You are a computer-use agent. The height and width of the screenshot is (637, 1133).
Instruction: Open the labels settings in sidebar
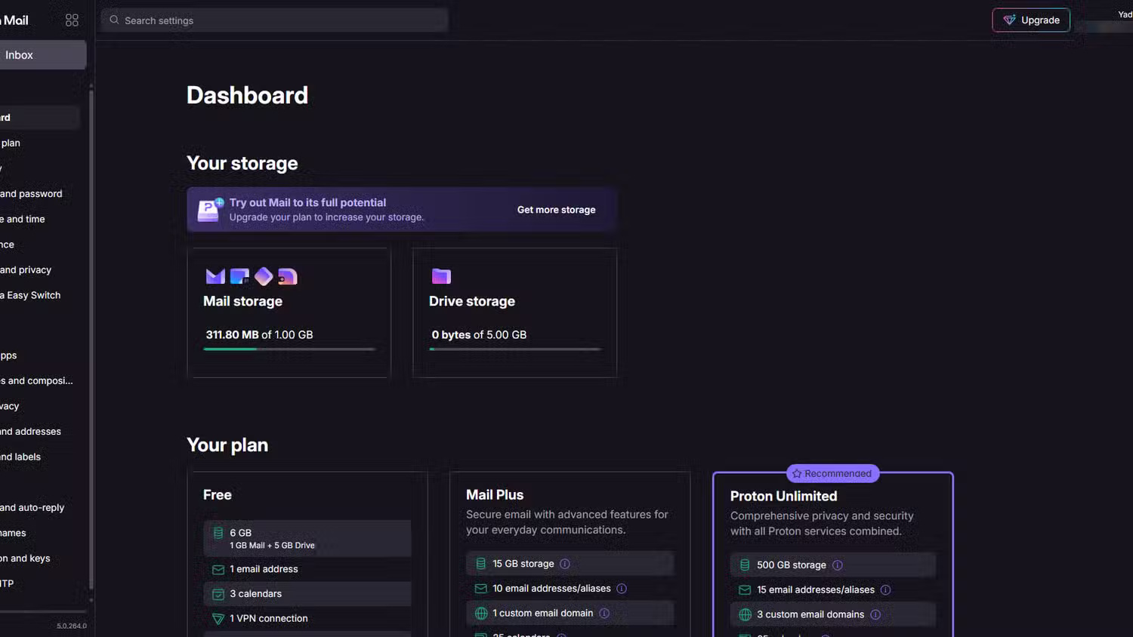(23, 457)
